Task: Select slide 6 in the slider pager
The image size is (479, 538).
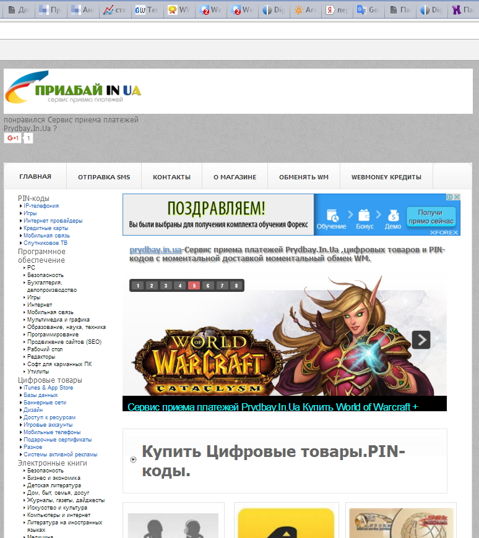Action: click(208, 286)
